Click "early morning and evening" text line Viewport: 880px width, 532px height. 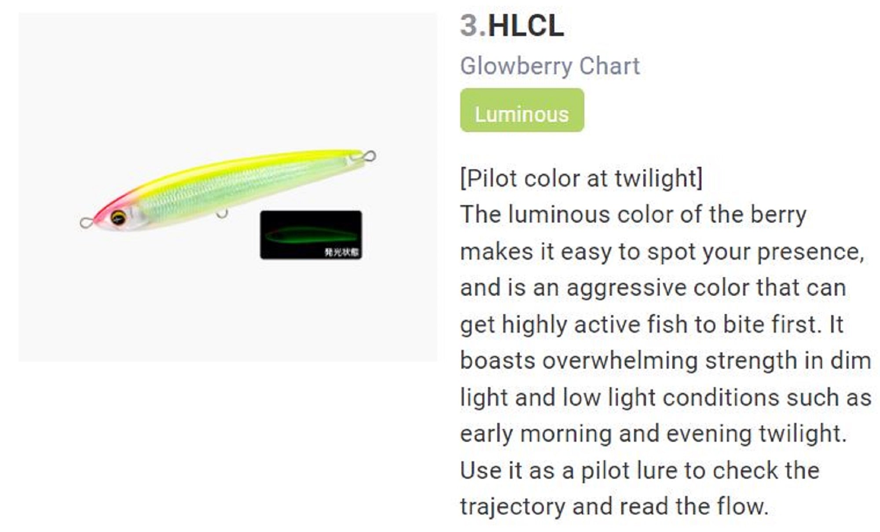pos(653,434)
